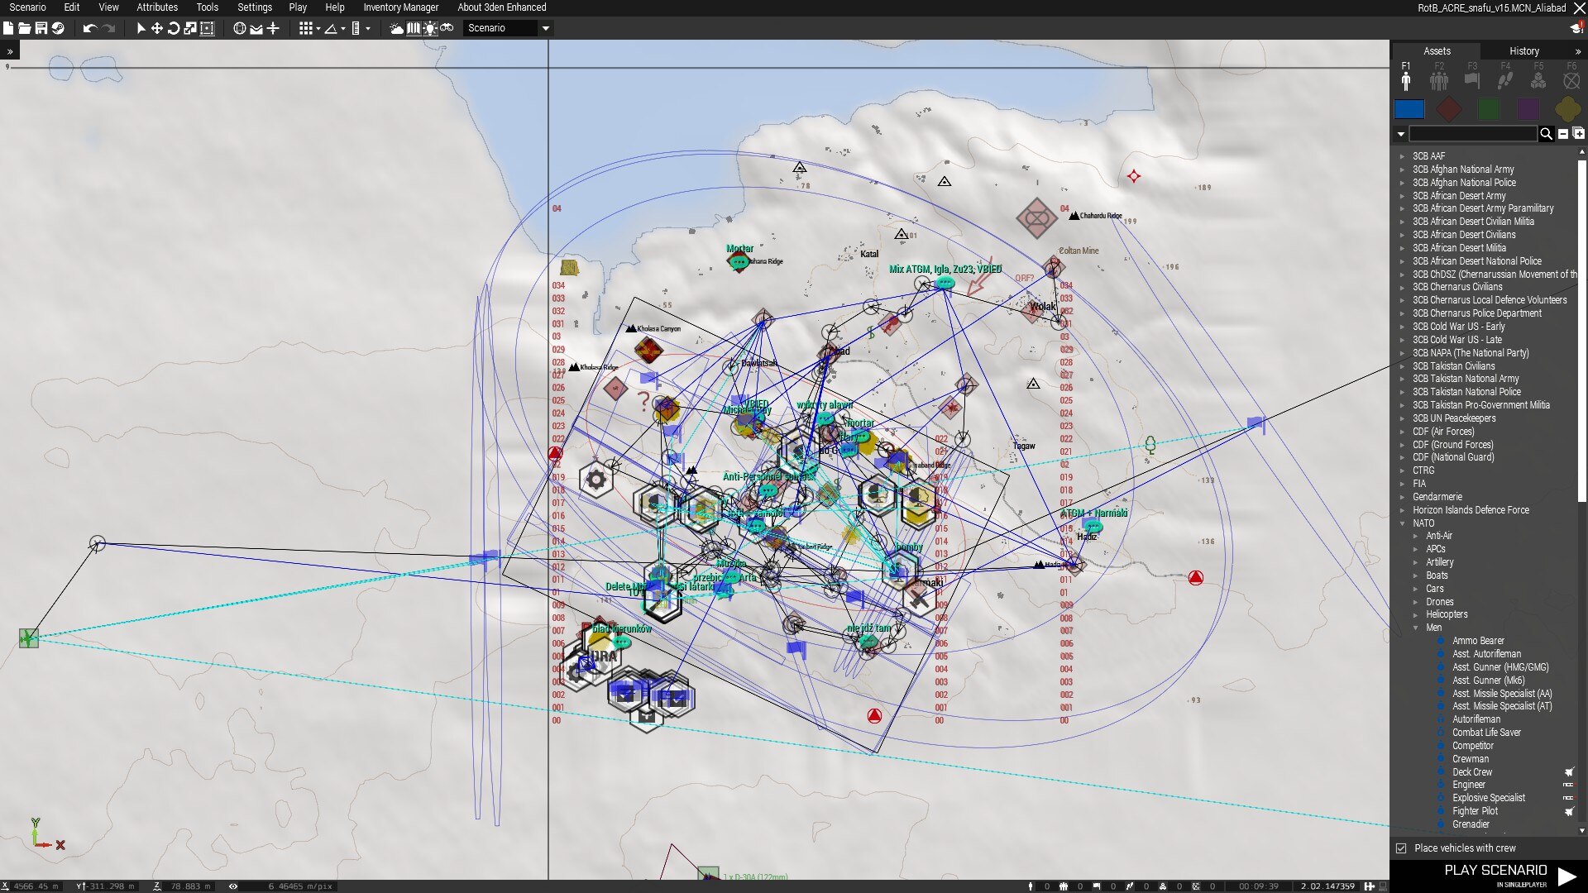Switch to Markers mode (F6 icon)

(1571, 80)
